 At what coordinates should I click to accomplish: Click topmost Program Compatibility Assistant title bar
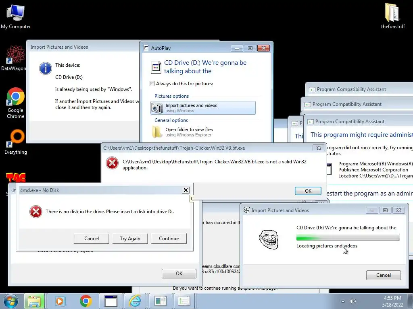coord(359,89)
